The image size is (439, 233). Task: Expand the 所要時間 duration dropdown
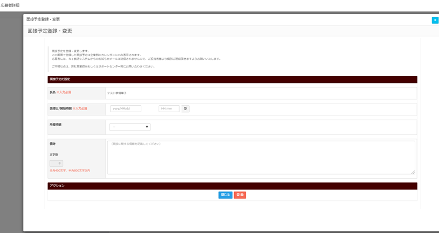pyautogui.click(x=130, y=127)
